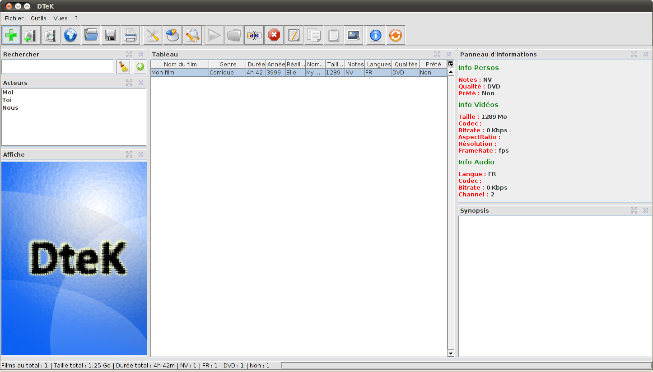Clear search with the broom icon
653x372 pixels.
click(123, 67)
